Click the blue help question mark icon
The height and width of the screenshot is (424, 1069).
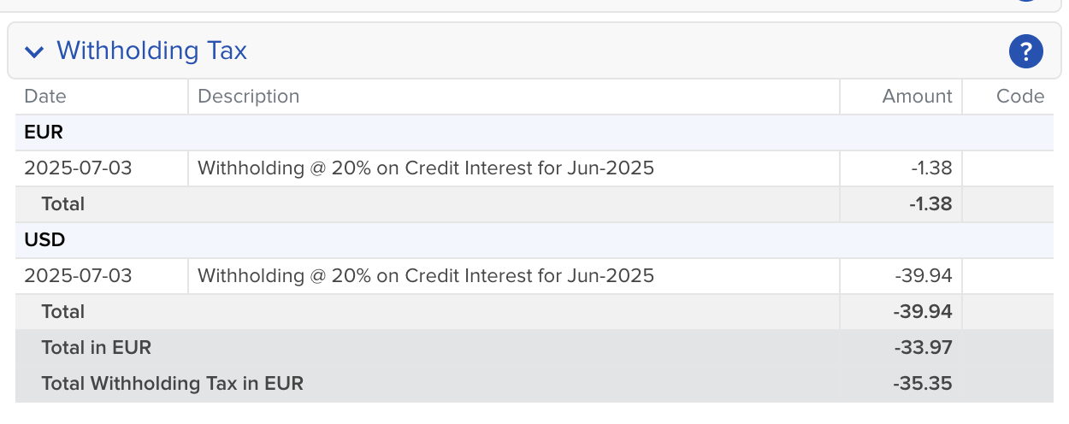(x=1026, y=51)
